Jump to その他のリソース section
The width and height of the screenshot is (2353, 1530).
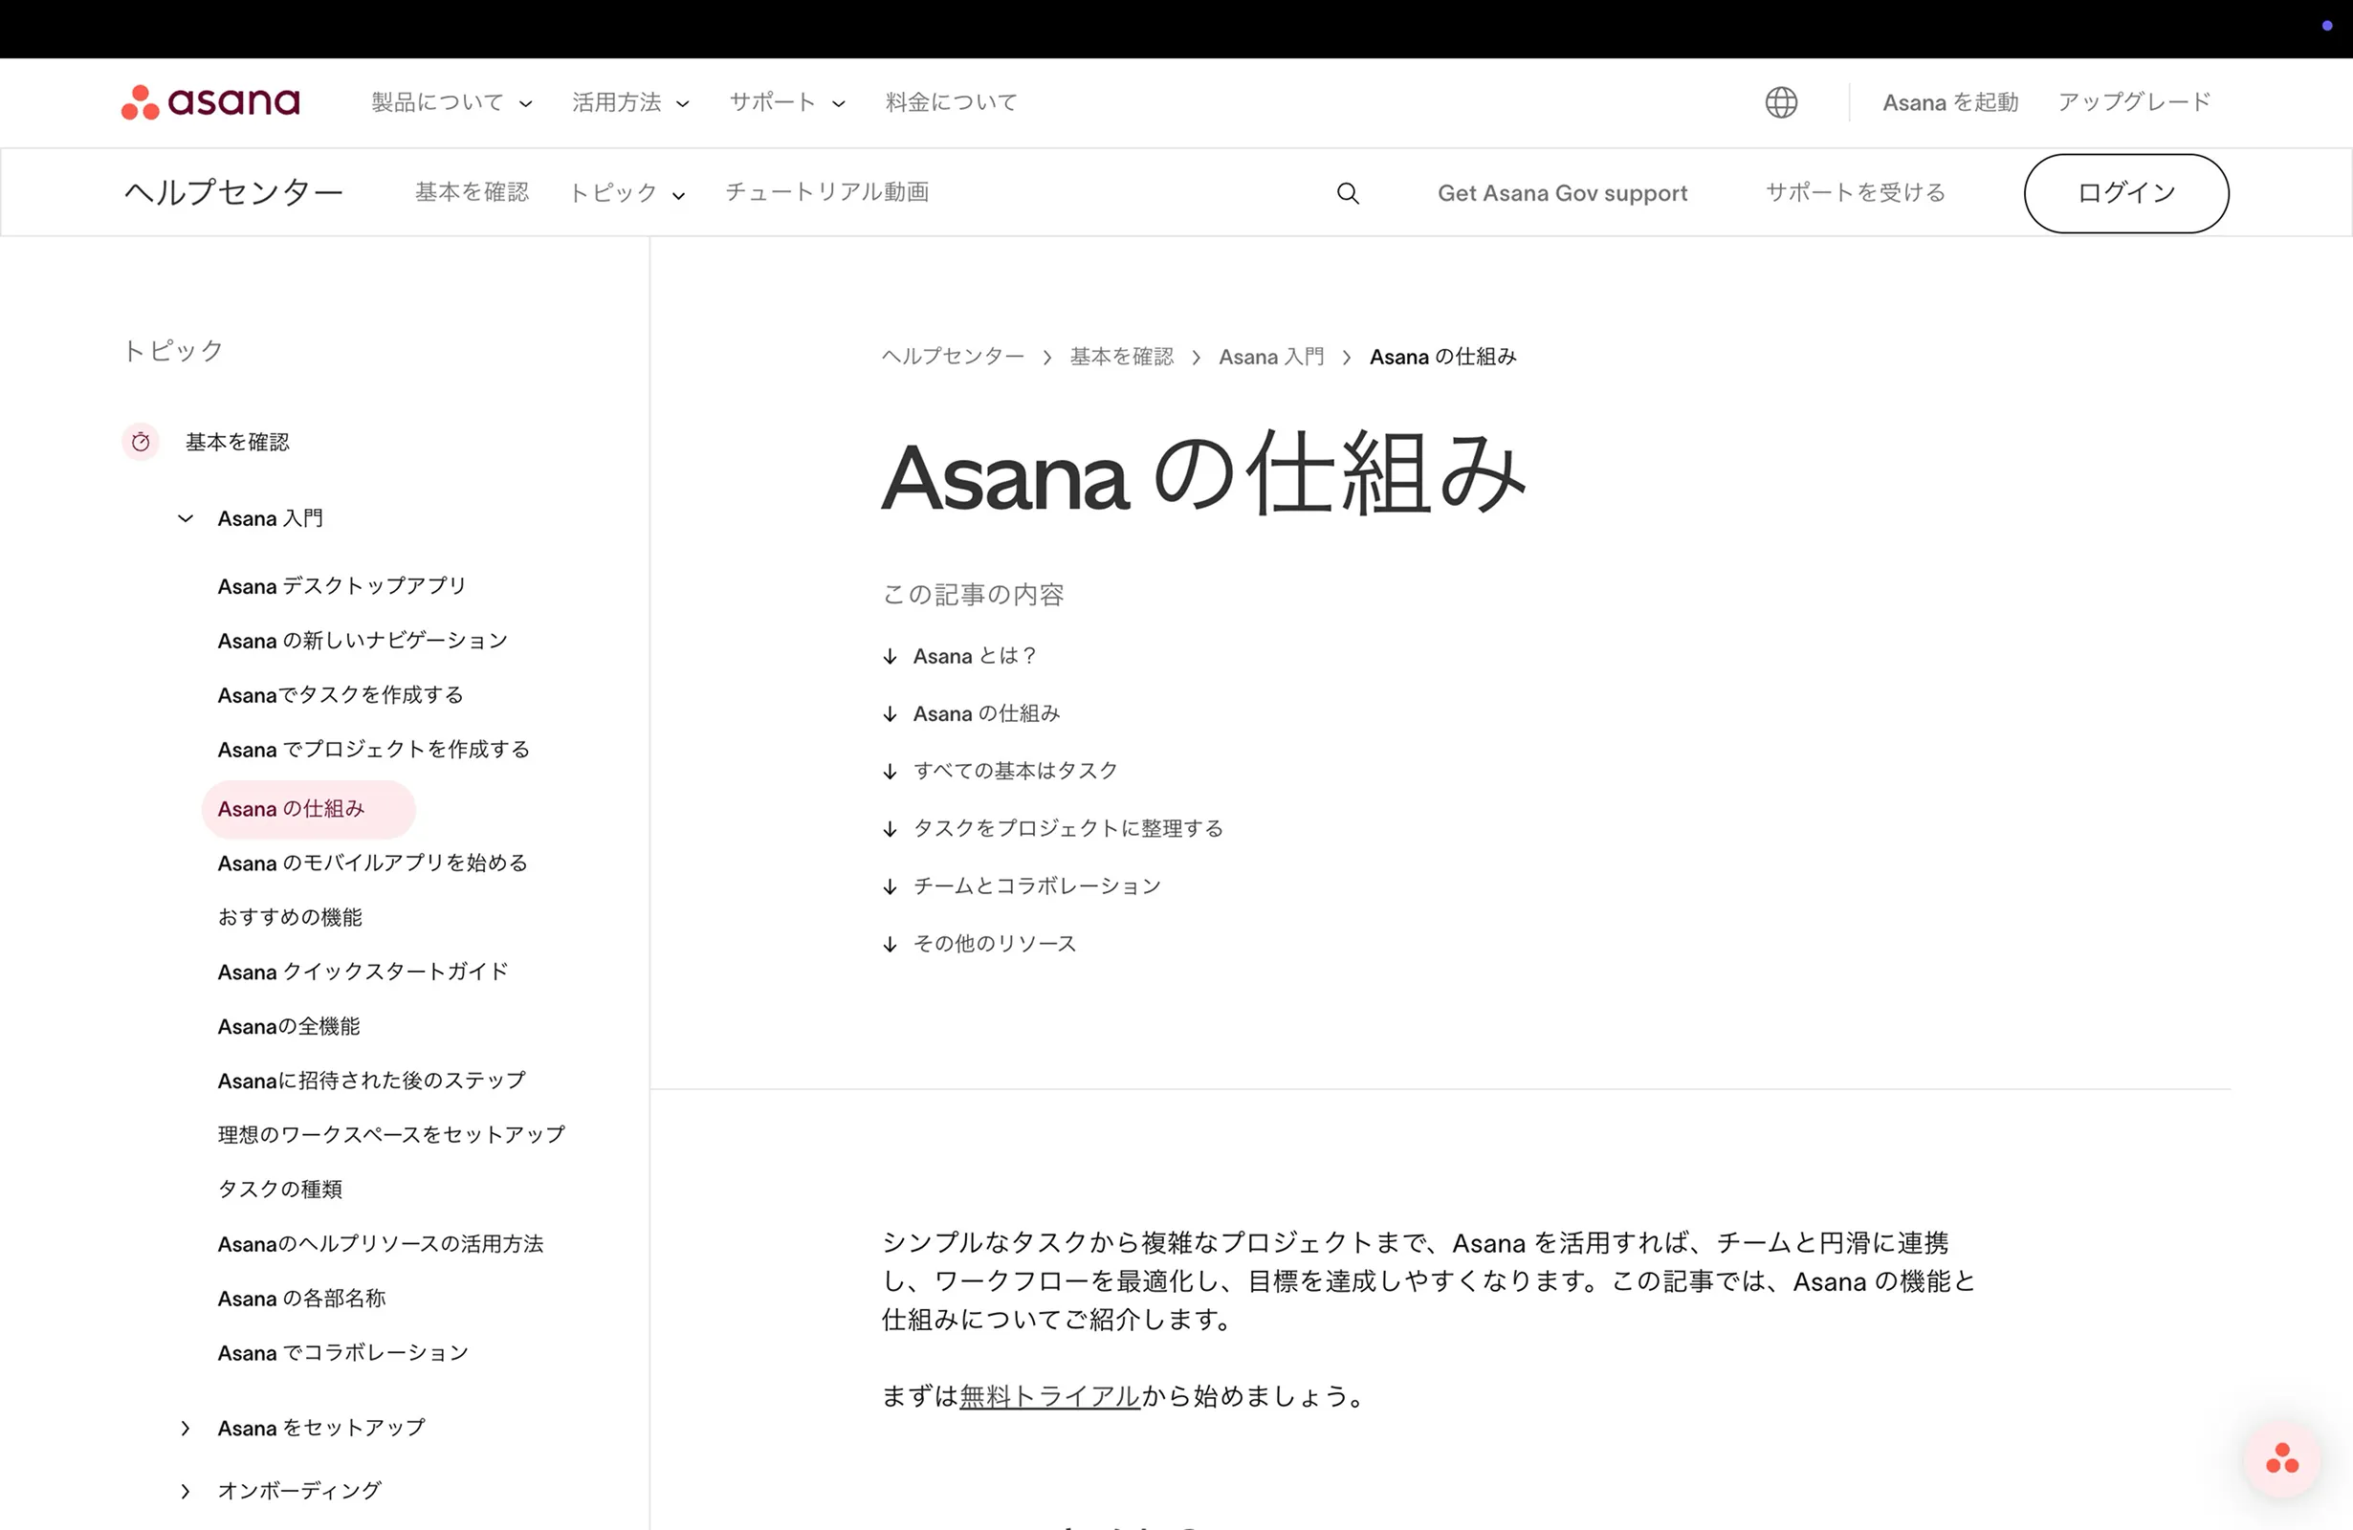[994, 944]
